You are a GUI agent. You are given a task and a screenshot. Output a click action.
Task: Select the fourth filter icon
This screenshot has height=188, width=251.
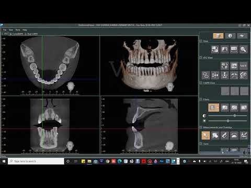pyautogui.click(x=244, y=108)
